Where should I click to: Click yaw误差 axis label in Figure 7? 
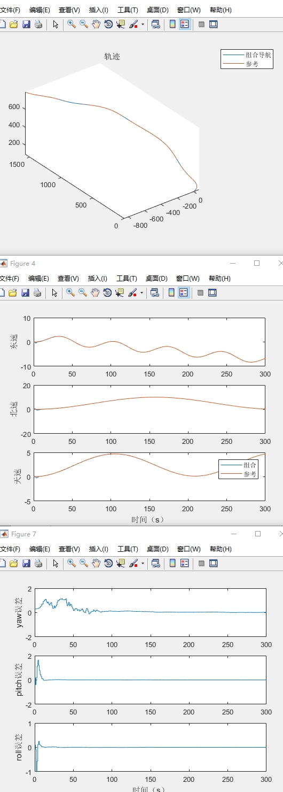pyautogui.click(x=20, y=611)
